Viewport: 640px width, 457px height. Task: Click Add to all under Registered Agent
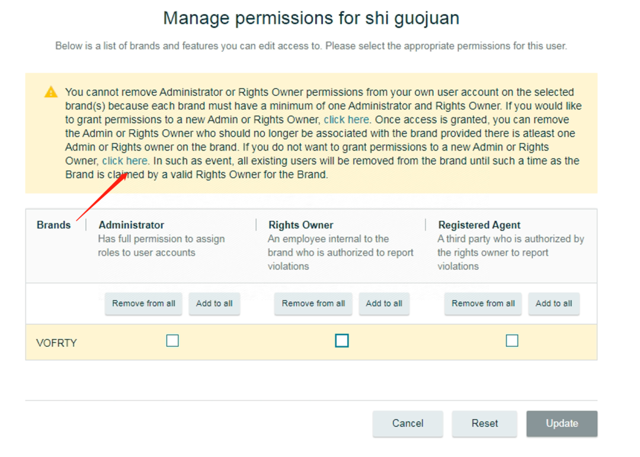point(554,303)
